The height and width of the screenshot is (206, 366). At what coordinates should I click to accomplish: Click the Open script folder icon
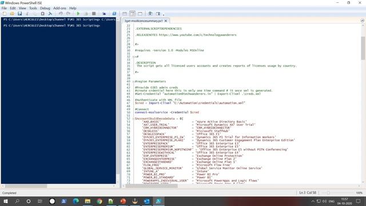12,14
